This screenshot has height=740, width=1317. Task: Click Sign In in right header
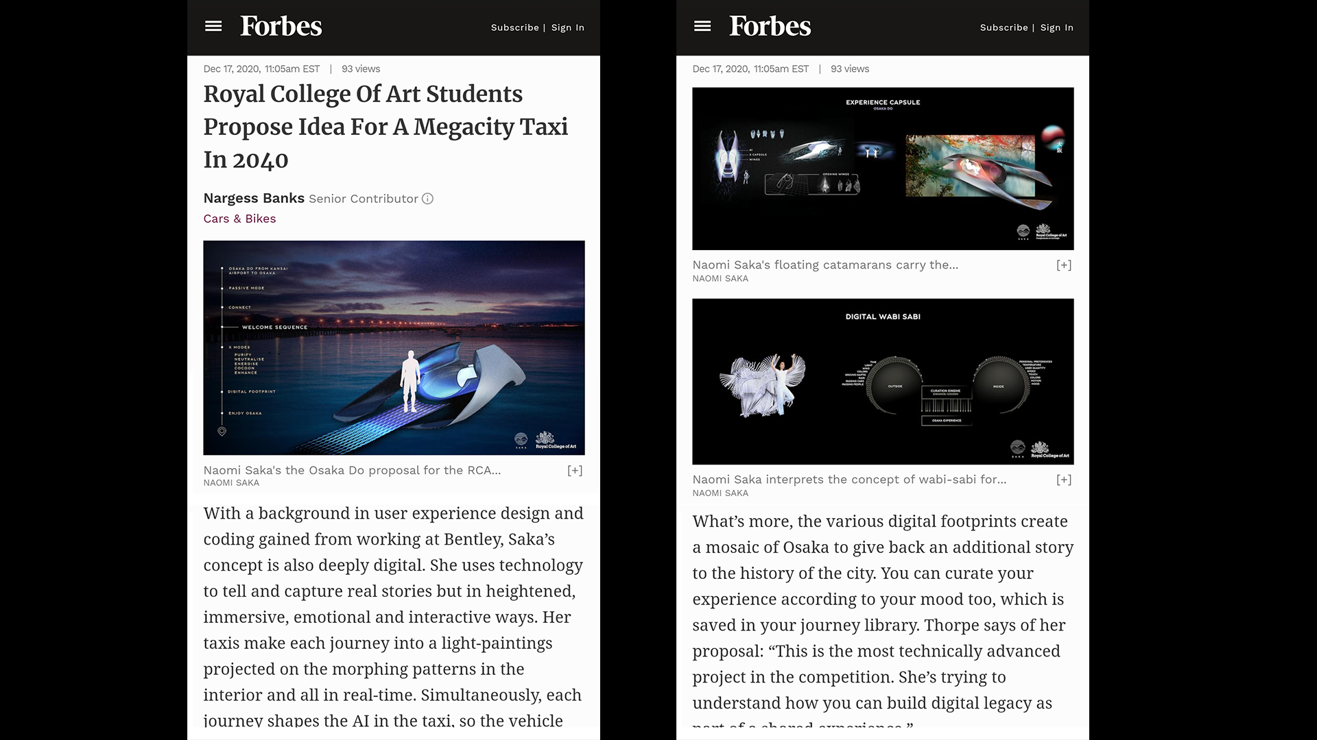pyautogui.click(x=1057, y=27)
